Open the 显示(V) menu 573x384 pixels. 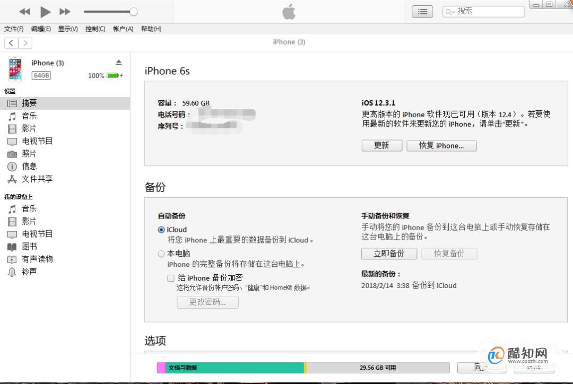pos(68,29)
